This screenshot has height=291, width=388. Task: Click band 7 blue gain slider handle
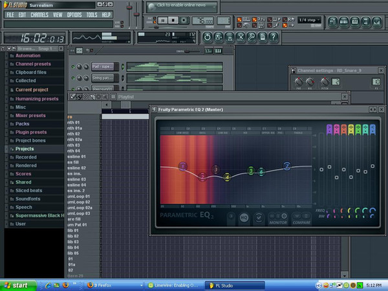[x=372, y=166]
